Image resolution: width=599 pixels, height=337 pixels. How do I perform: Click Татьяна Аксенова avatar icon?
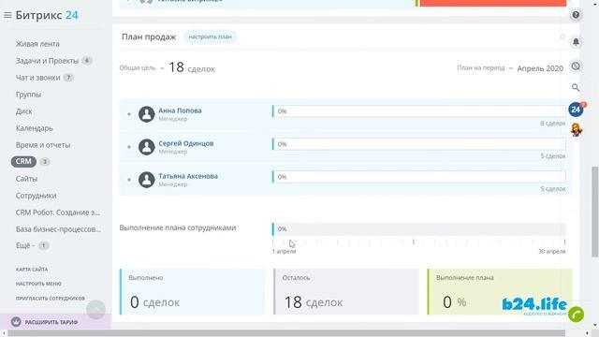[146, 180]
